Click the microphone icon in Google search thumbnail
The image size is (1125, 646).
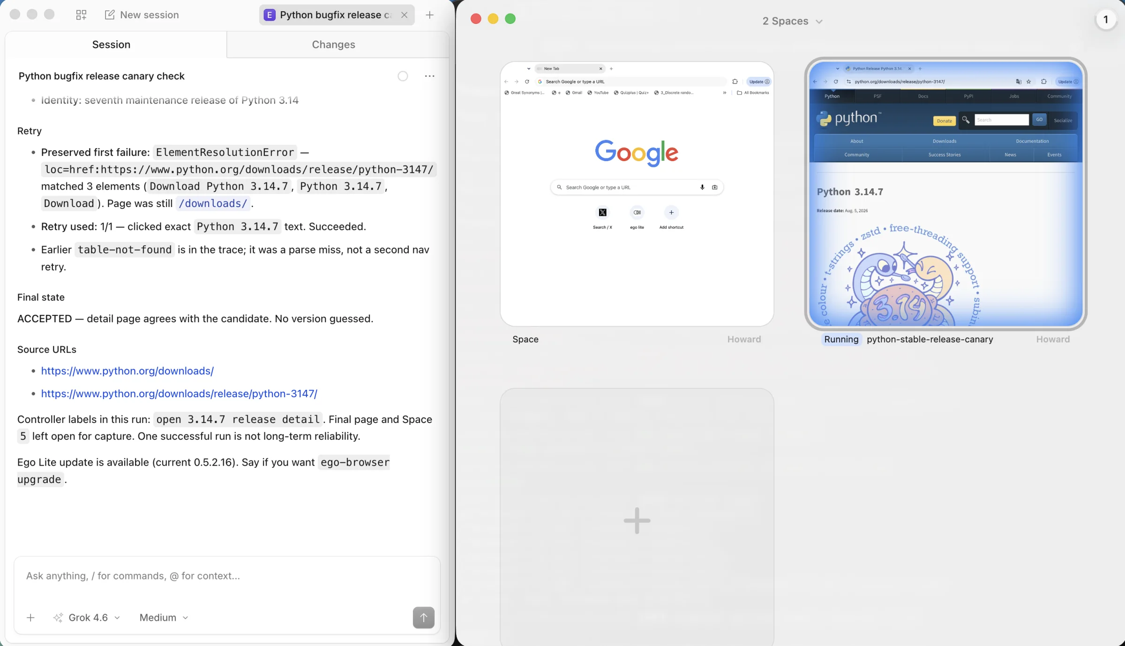click(702, 187)
